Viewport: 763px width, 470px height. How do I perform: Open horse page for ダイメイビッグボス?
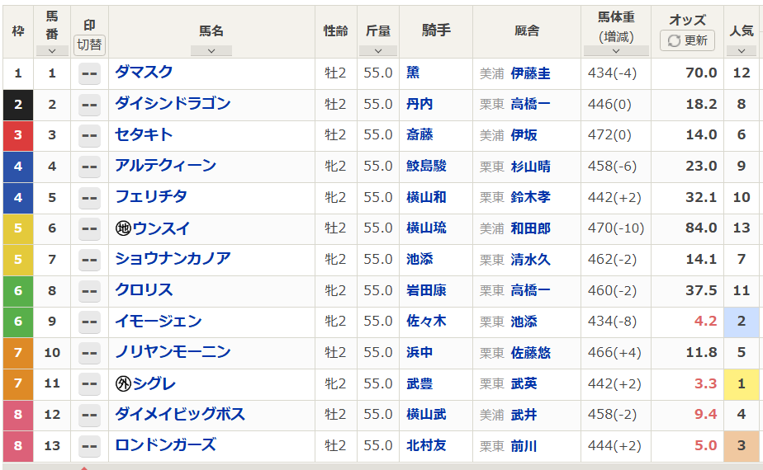point(180,414)
